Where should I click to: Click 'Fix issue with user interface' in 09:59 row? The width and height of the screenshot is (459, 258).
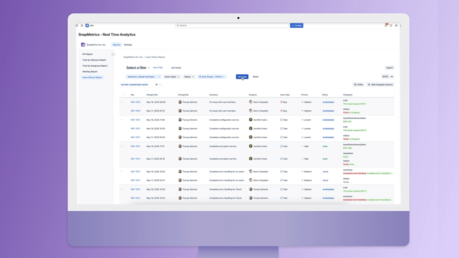[x=222, y=102]
